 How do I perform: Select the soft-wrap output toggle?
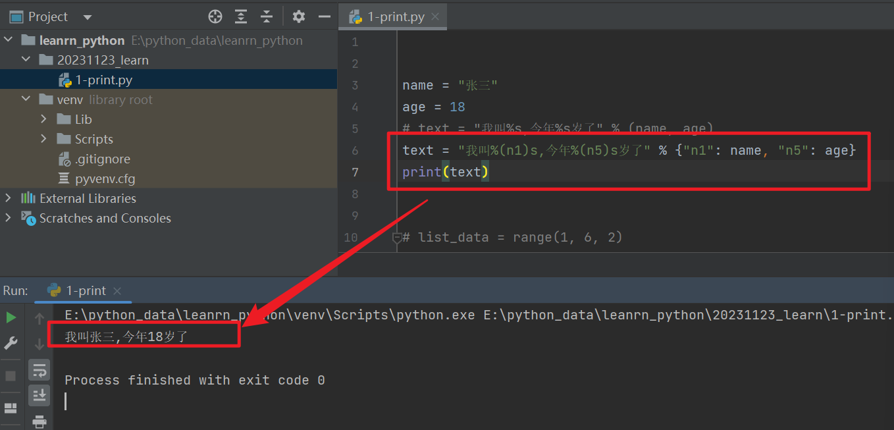point(39,369)
